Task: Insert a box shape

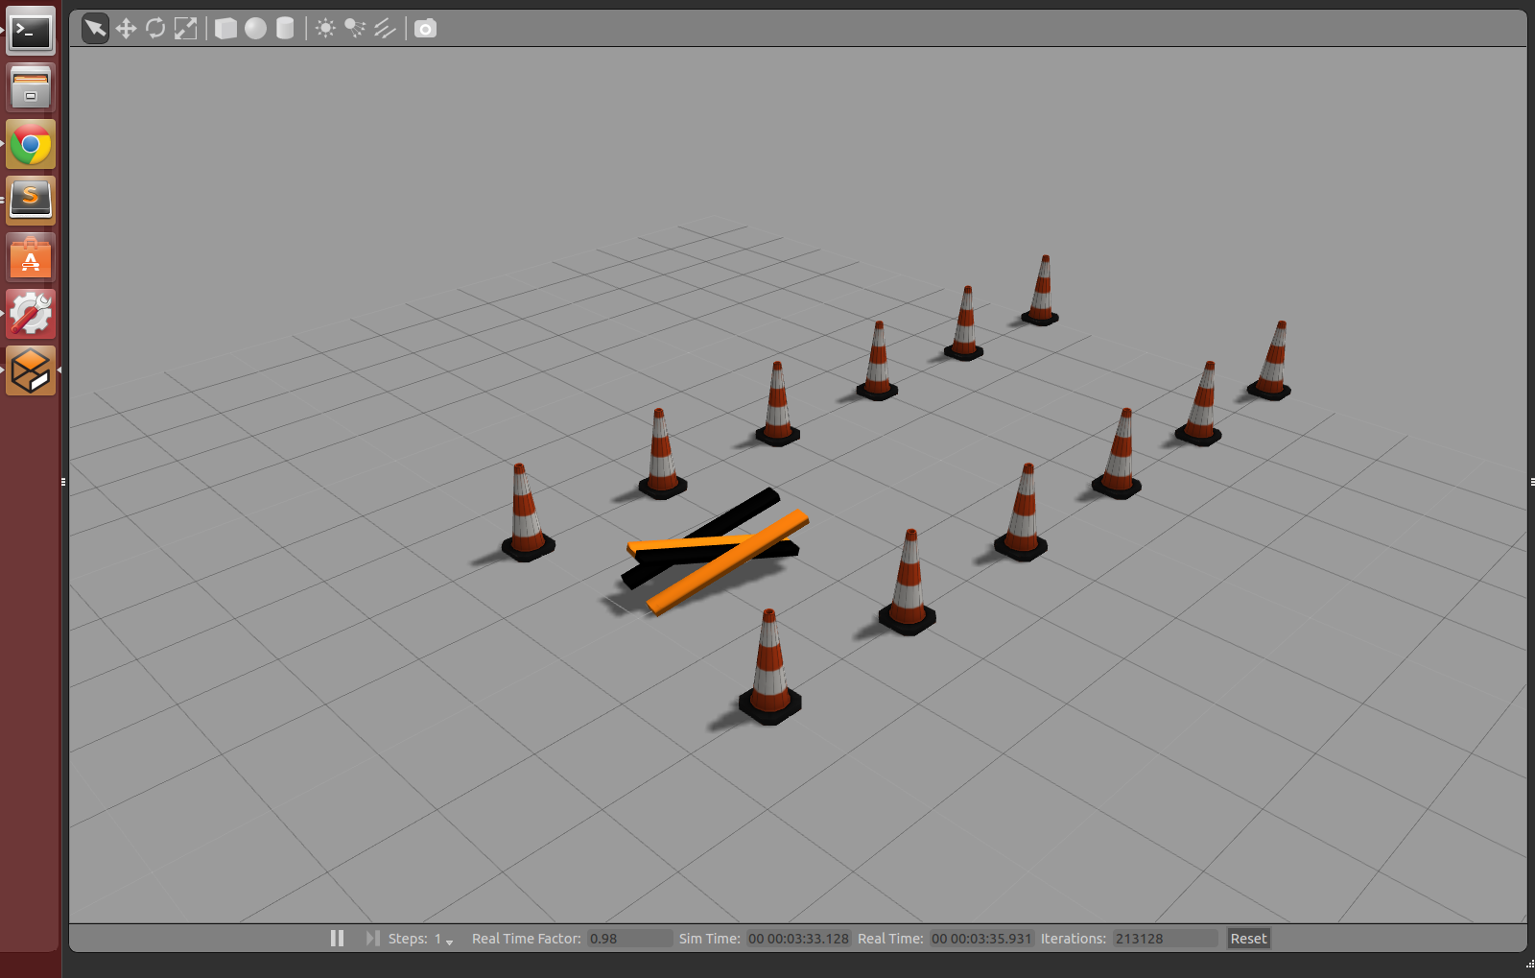Action: (x=225, y=29)
